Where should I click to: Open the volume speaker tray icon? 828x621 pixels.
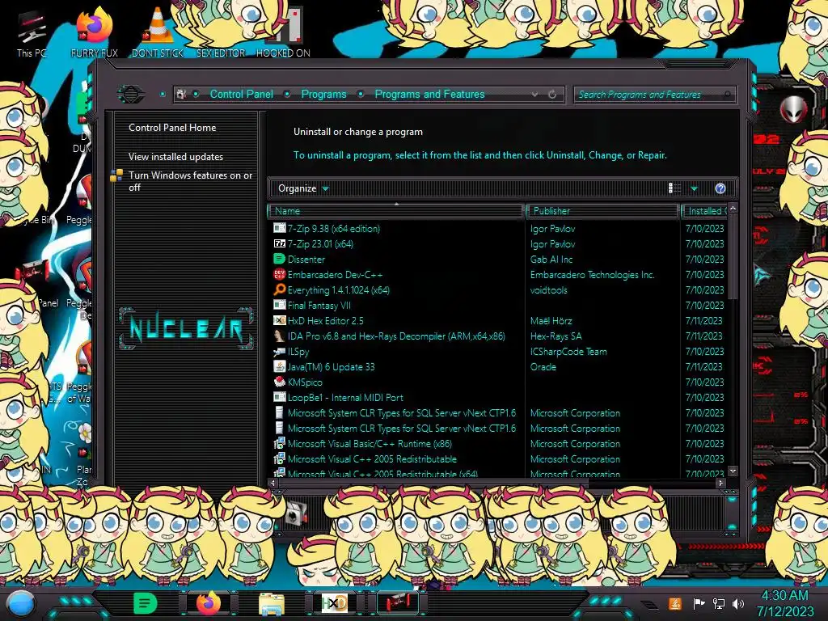click(738, 603)
